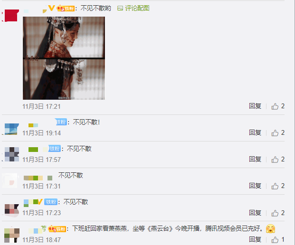This screenshot has width=295, height=245.
Task: Click the 评论配图 picture icon
Action: (x=120, y=8)
